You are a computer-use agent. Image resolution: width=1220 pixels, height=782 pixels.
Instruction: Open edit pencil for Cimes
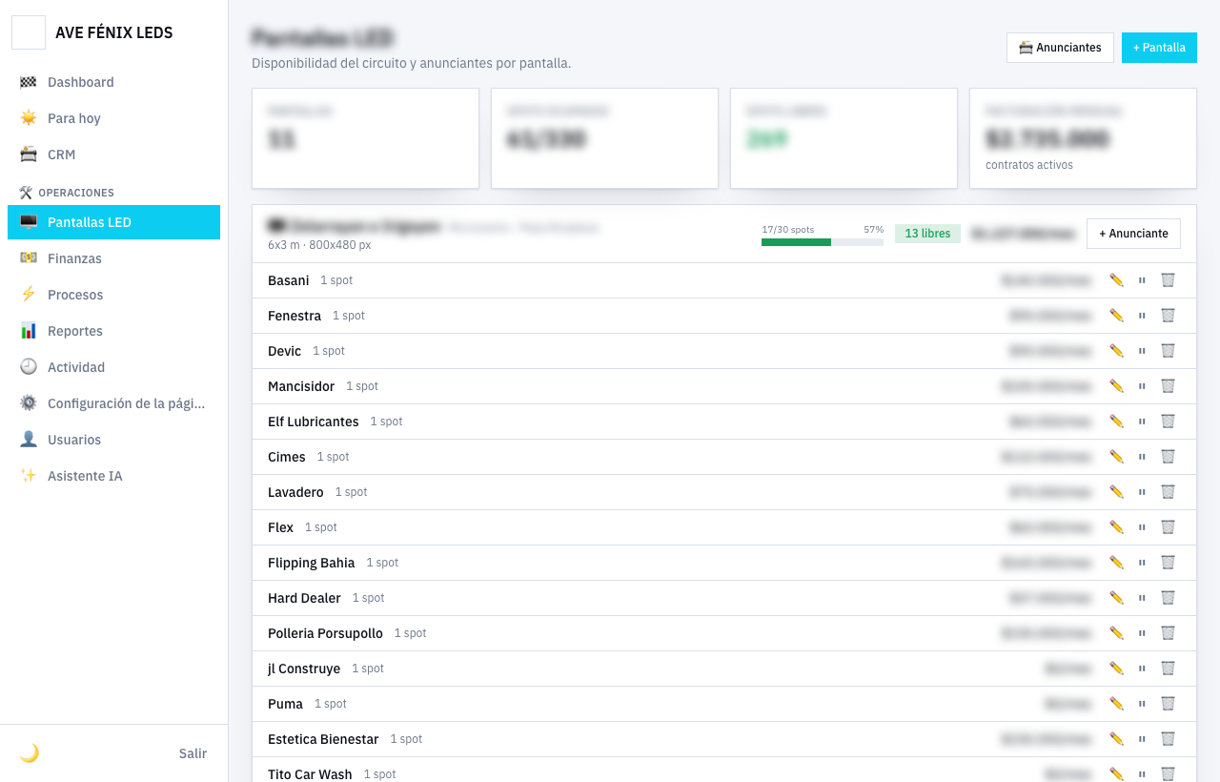coord(1116,457)
